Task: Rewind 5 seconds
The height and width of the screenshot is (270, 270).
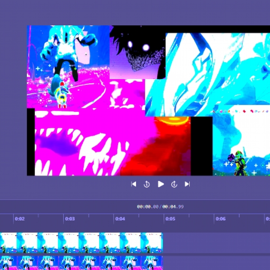Action: click(147, 184)
